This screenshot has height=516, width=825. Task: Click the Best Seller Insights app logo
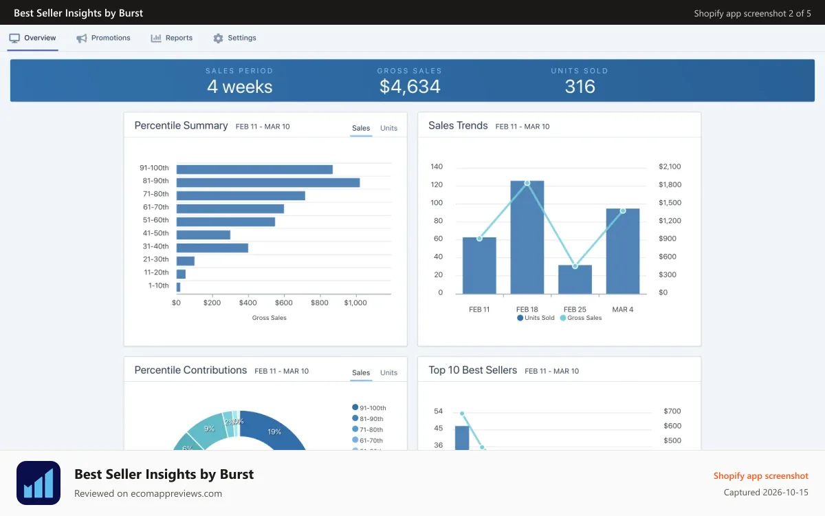38,483
